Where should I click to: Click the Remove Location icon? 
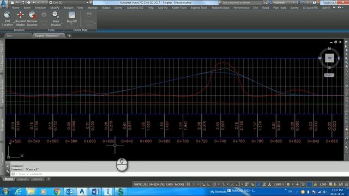(x=32, y=15)
